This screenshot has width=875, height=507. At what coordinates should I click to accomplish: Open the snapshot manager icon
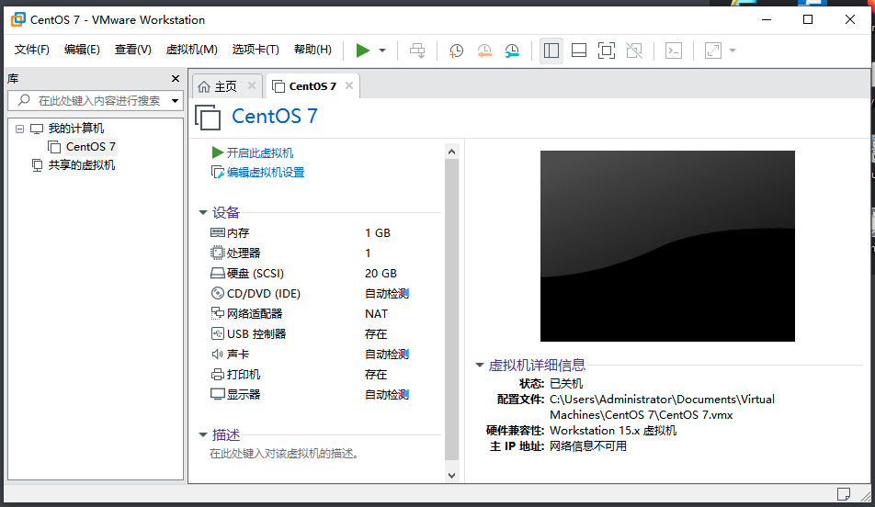(x=512, y=51)
